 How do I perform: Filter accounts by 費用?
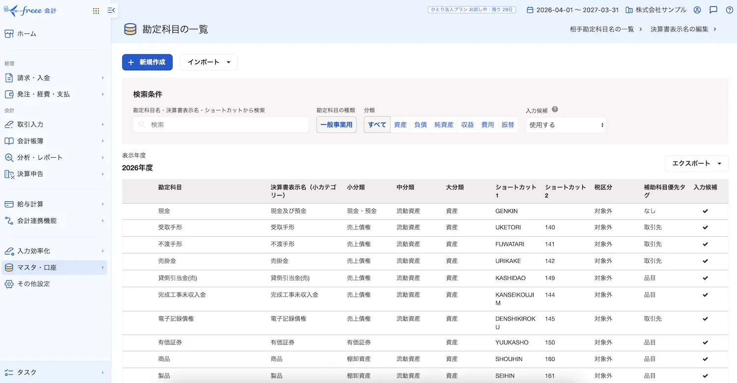click(488, 125)
